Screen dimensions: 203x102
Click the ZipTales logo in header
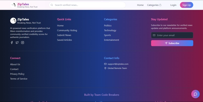pyautogui.click(x=13, y=5)
